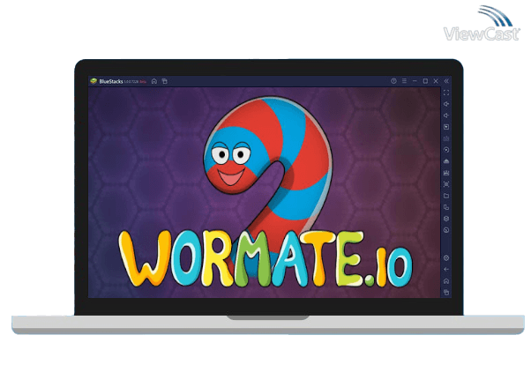Open the media/lock cursor icon in sidebar

(x=446, y=127)
